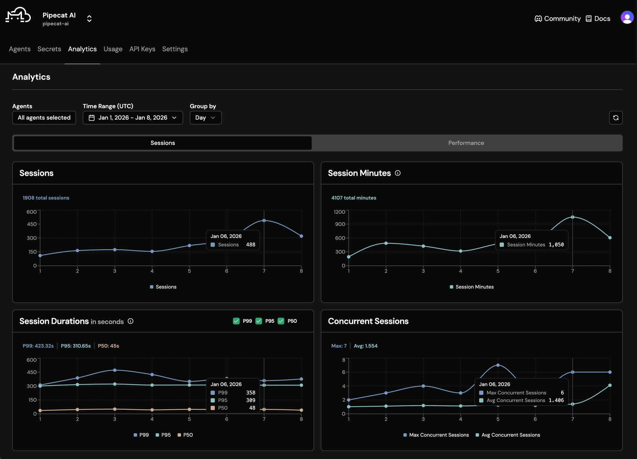Disable the P50 duration checkbox
The height and width of the screenshot is (459, 637).
281,321
